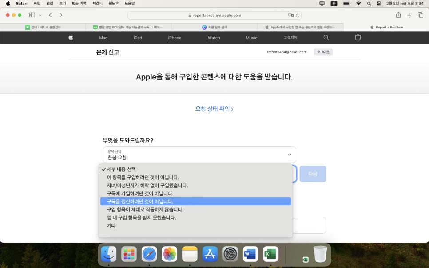Screen dimensions: 429x268
Task: Go to iPhone in the Apple nav bar
Action: 175,38
